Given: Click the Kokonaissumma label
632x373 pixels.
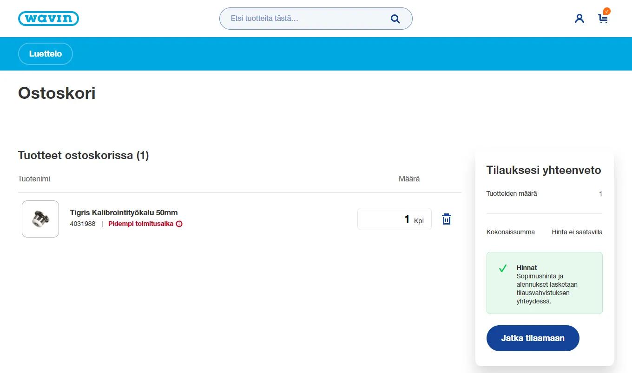Looking at the screenshot, I should (511, 232).
